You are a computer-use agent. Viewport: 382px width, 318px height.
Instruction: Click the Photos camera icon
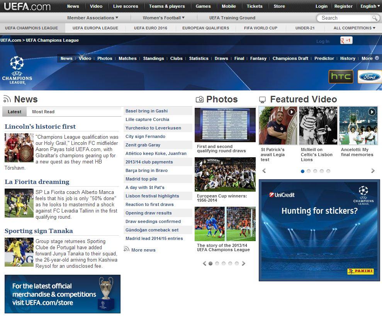click(x=200, y=99)
